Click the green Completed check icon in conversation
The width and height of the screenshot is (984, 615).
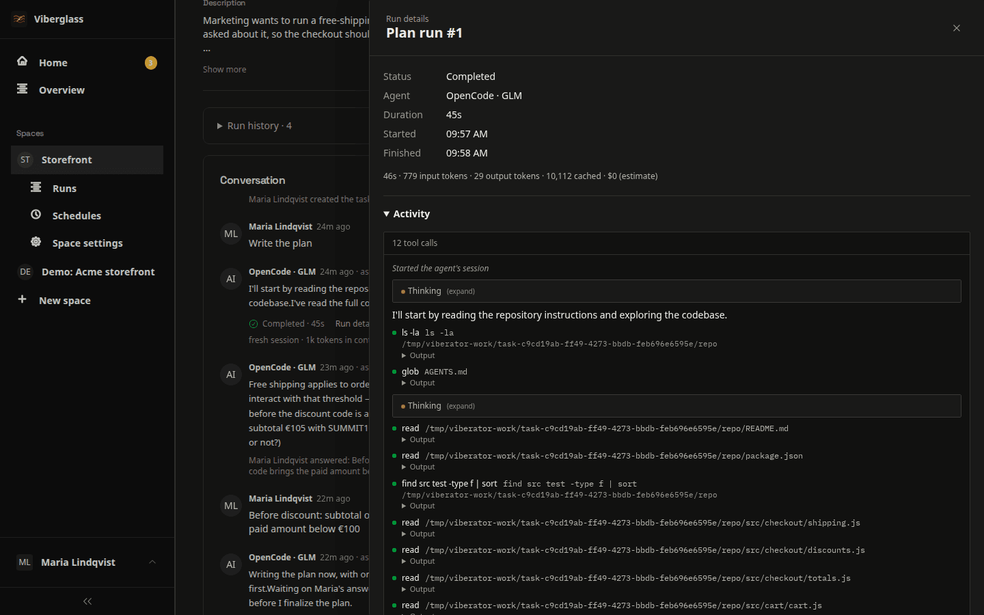click(x=254, y=324)
